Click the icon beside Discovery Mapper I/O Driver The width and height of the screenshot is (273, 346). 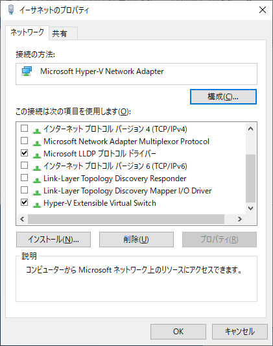[37, 192]
